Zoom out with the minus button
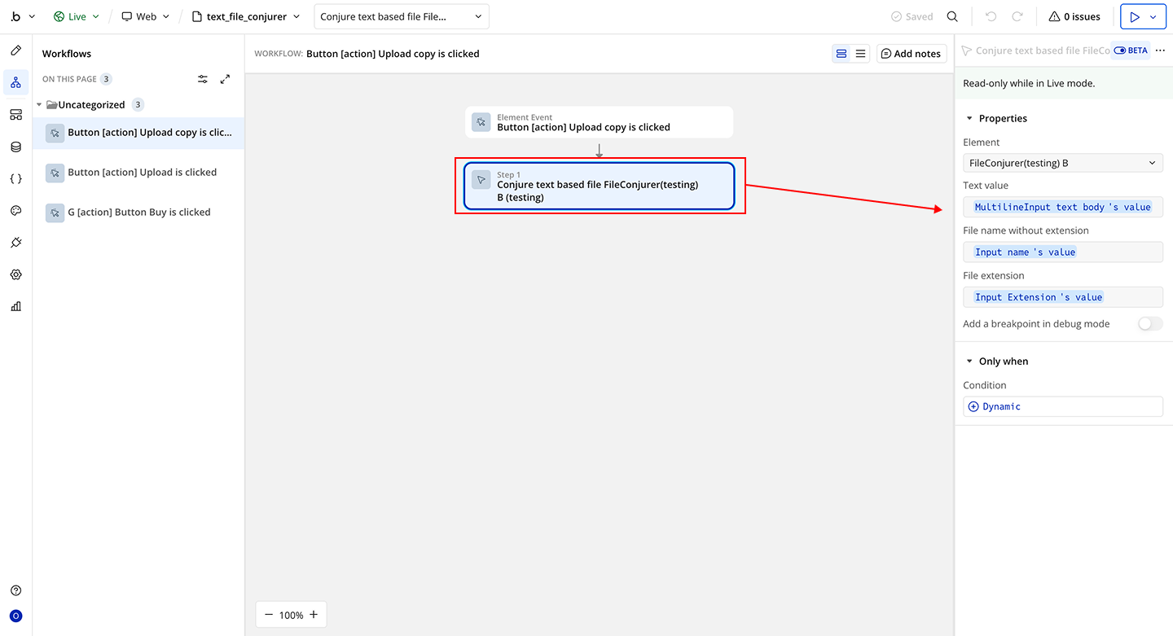 coord(269,615)
